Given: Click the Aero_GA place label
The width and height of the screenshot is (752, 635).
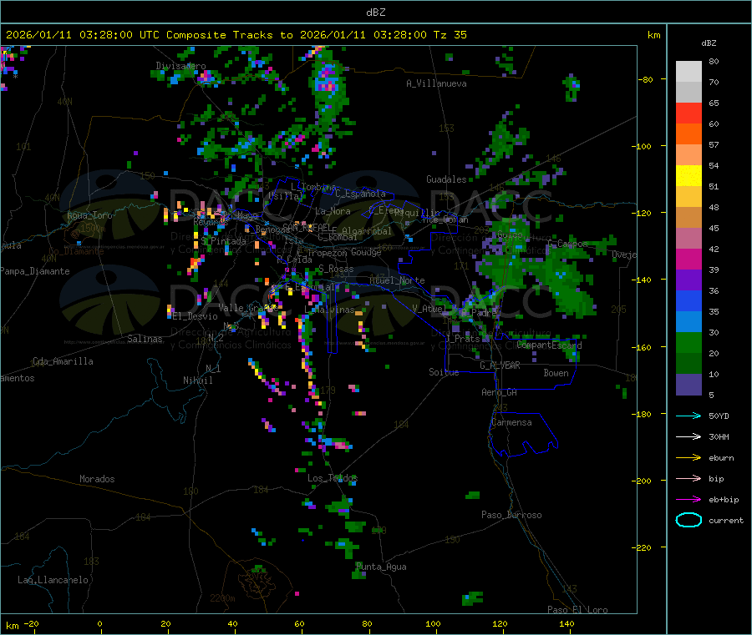Looking at the screenshot, I should click(499, 392).
